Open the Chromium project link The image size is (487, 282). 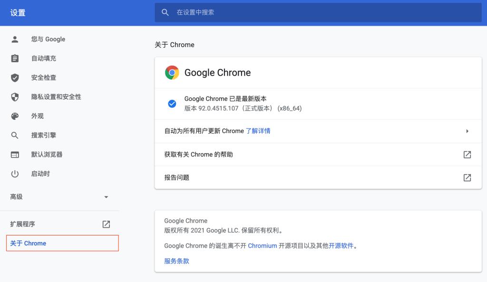point(262,246)
